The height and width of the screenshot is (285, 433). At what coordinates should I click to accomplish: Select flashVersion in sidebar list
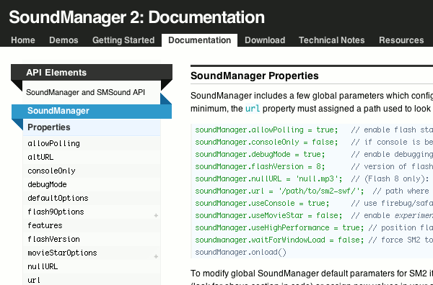click(92, 239)
